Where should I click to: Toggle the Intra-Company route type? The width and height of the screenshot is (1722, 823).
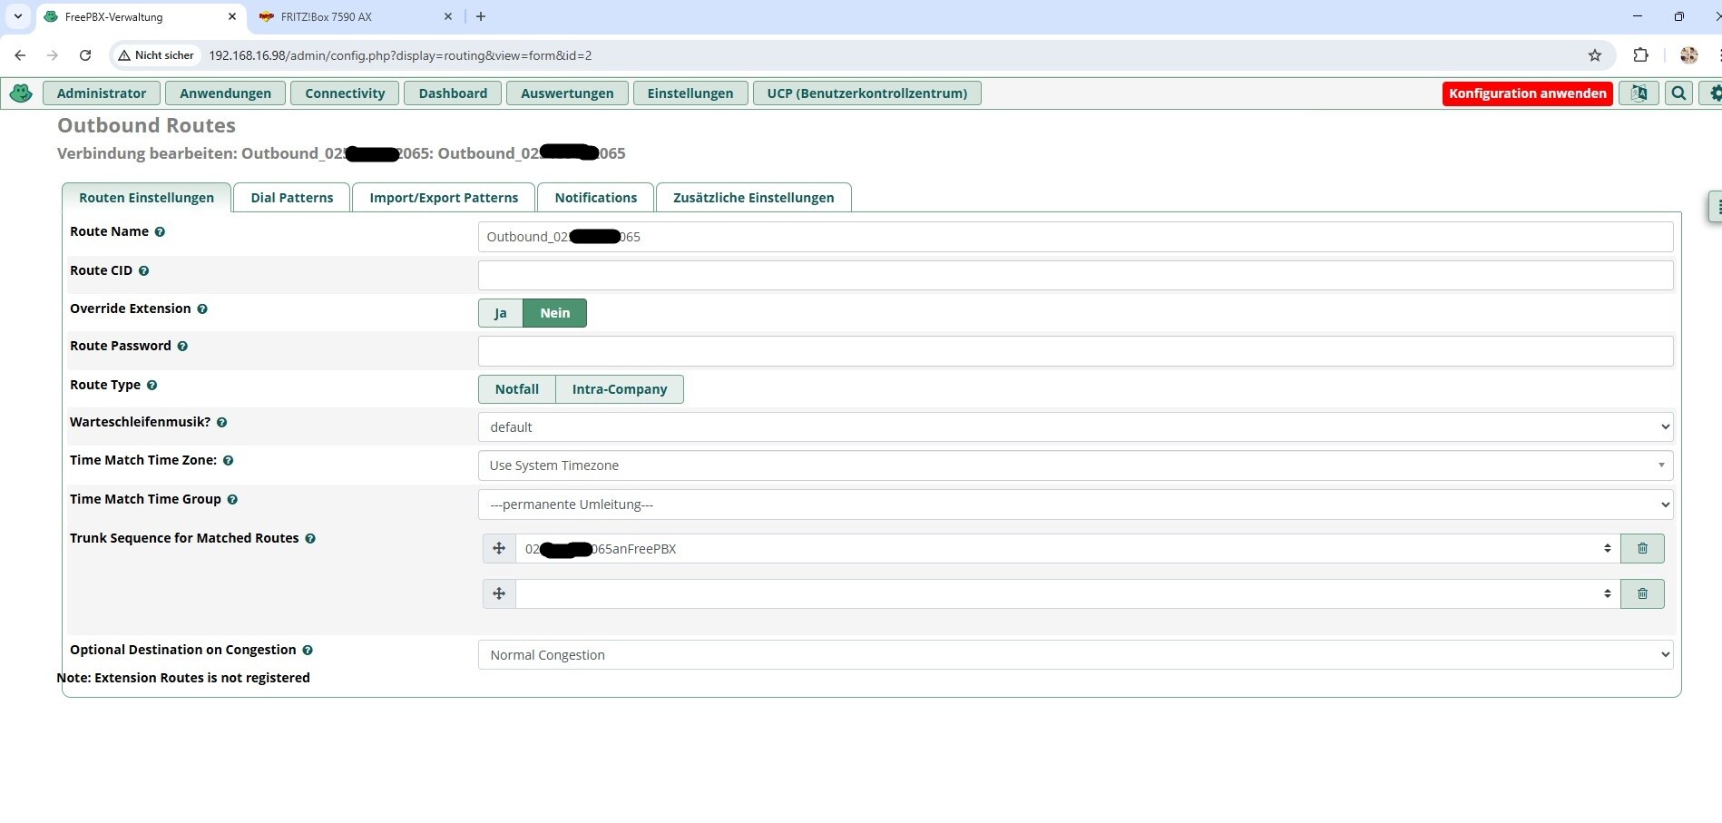[619, 389]
